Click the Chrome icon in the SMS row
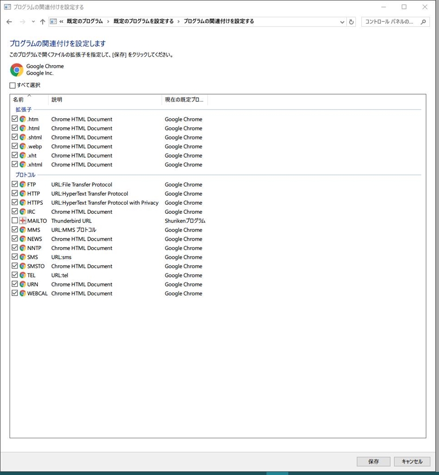This screenshot has width=439, height=475. 23,257
